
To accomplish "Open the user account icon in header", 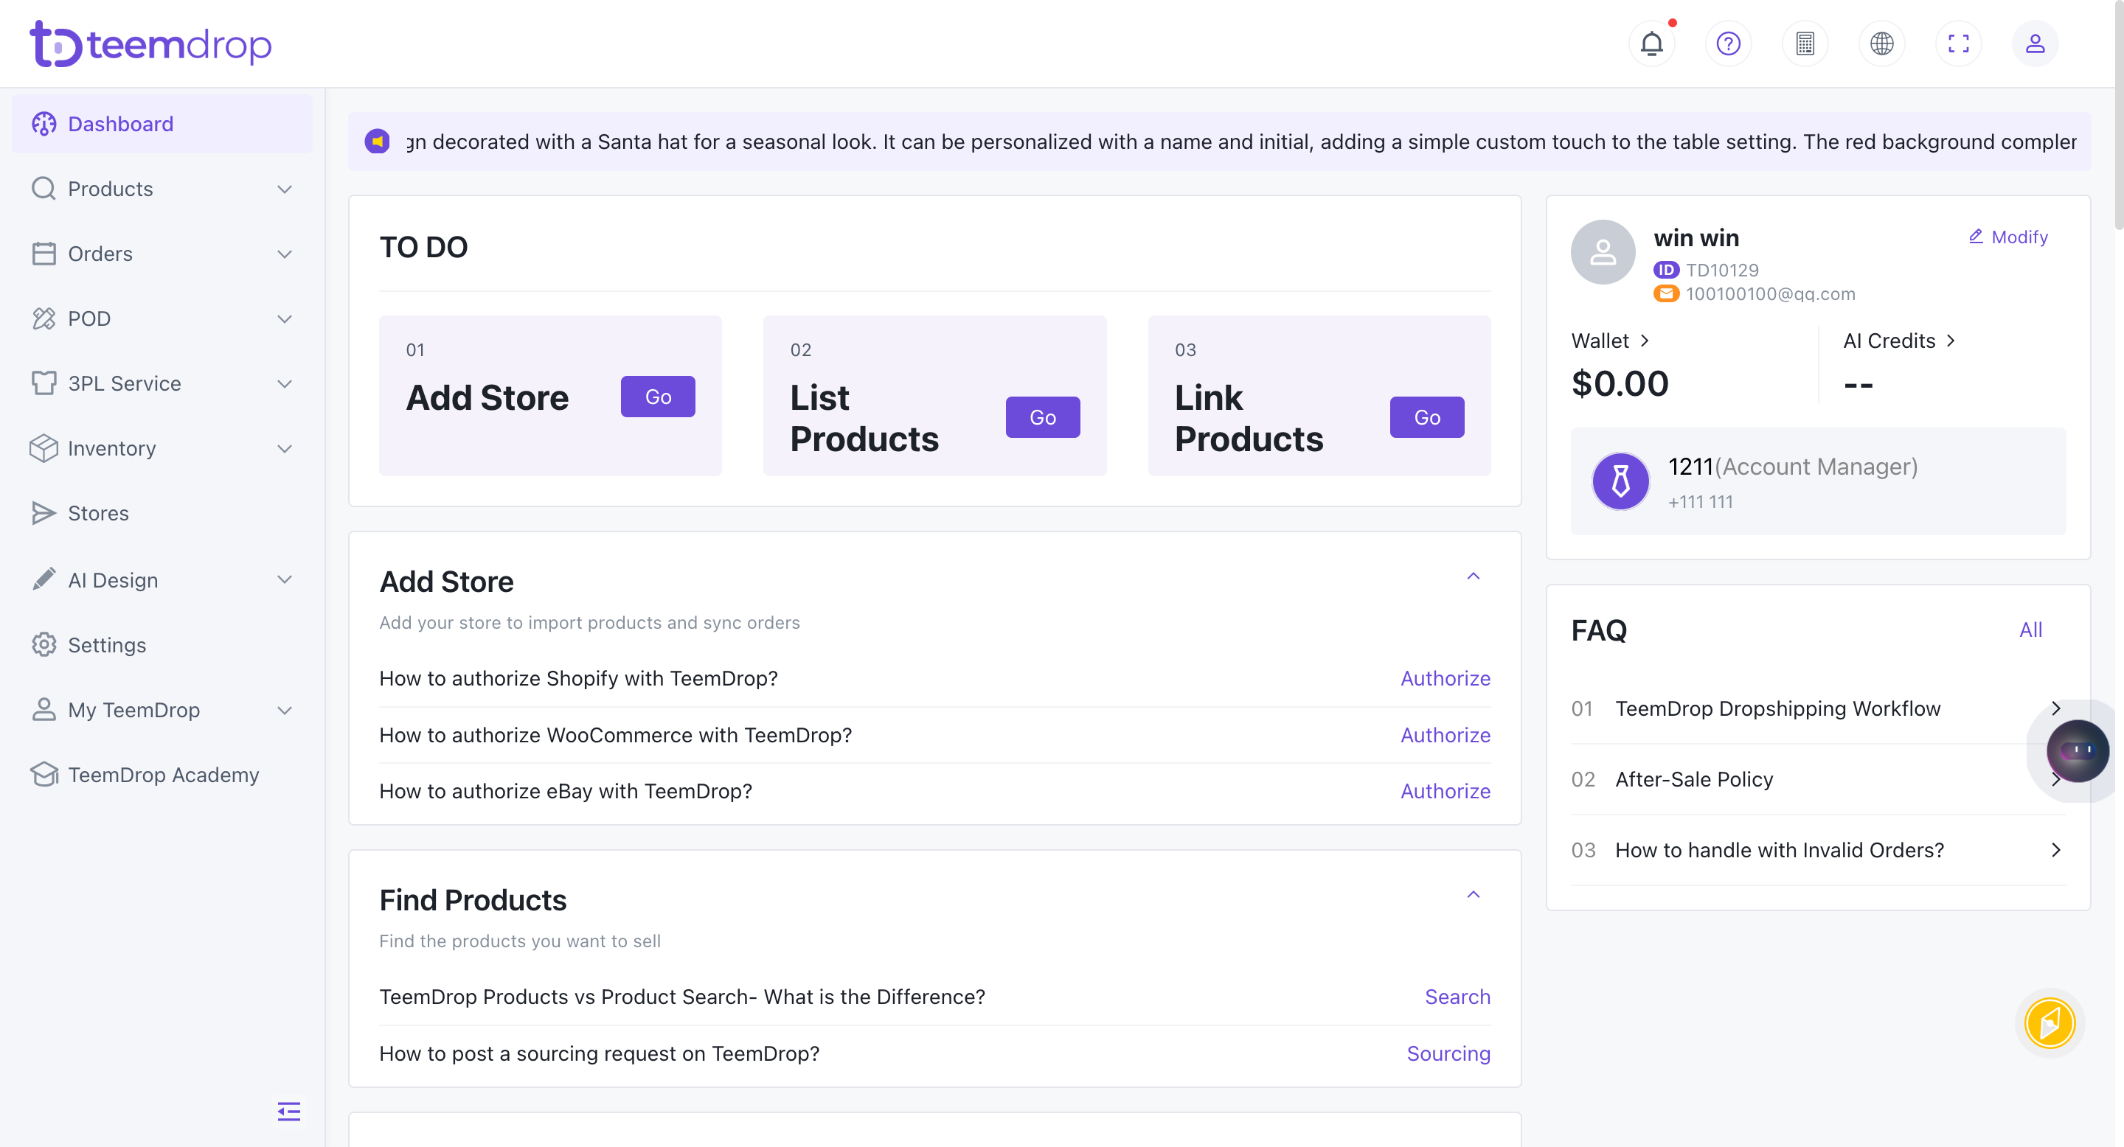I will pyautogui.click(x=2035, y=43).
